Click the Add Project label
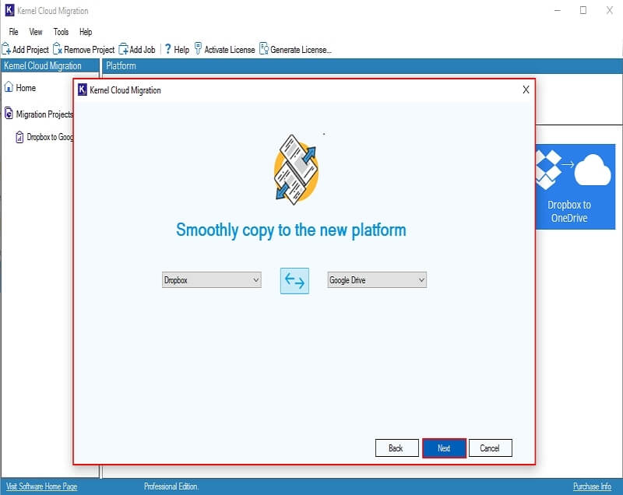This screenshot has width=623, height=495. [30, 50]
